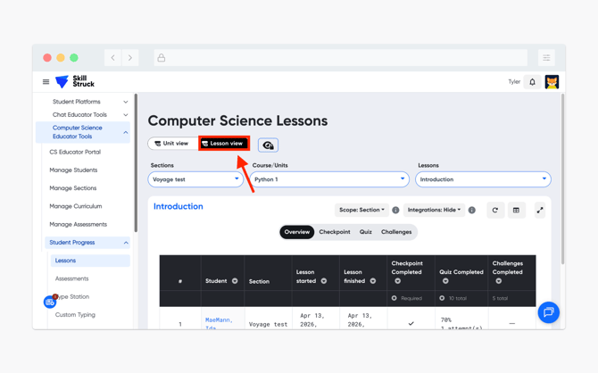The height and width of the screenshot is (373, 598).
Task: Click the eye visibility icon button
Action: click(268, 145)
